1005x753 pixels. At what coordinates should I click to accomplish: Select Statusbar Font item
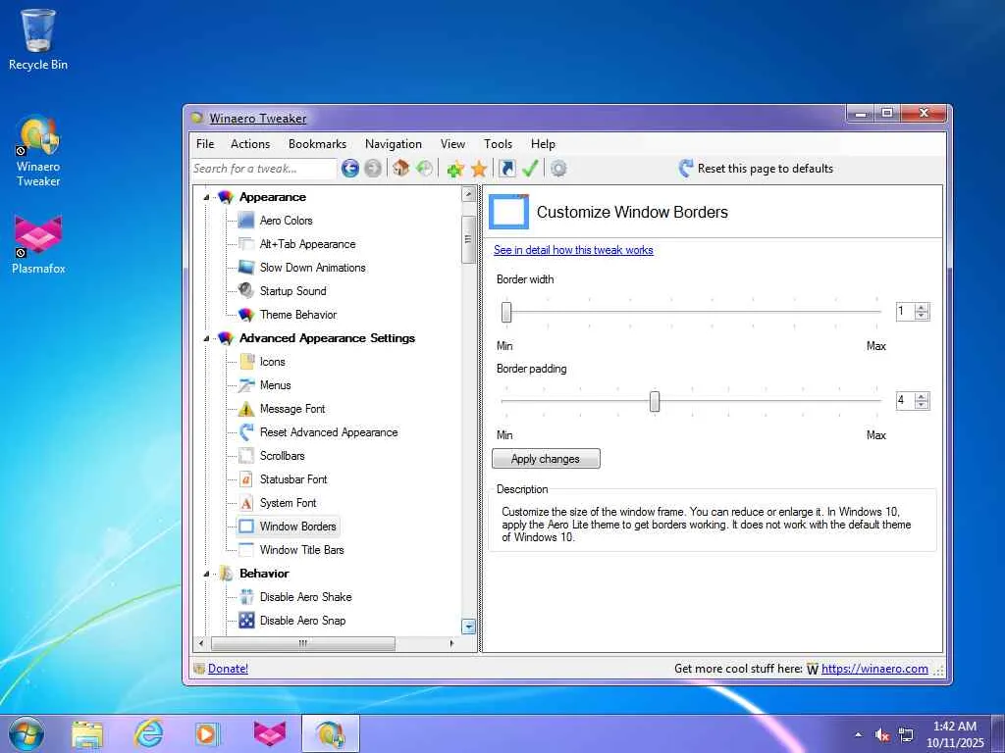pos(293,479)
